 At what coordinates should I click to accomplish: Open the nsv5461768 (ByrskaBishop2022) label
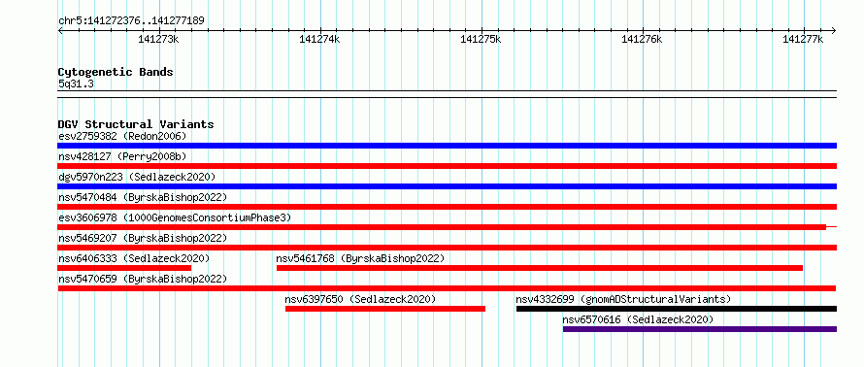tap(360, 258)
